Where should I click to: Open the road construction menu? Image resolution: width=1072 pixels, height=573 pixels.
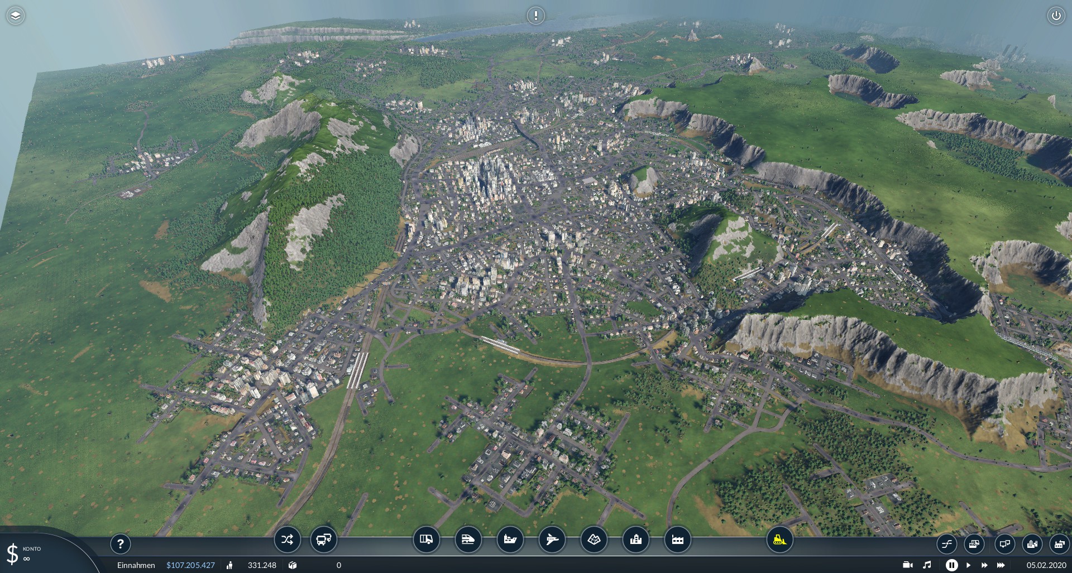click(x=426, y=540)
